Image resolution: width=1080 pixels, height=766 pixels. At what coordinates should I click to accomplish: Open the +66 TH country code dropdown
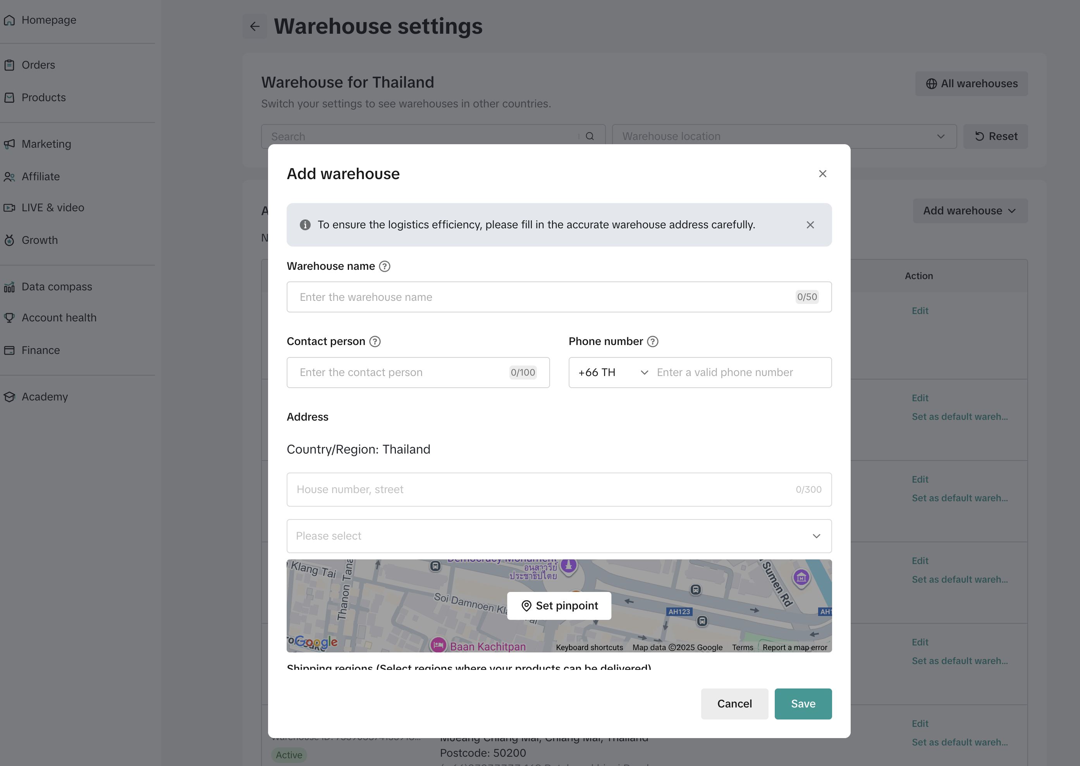(612, 373)
